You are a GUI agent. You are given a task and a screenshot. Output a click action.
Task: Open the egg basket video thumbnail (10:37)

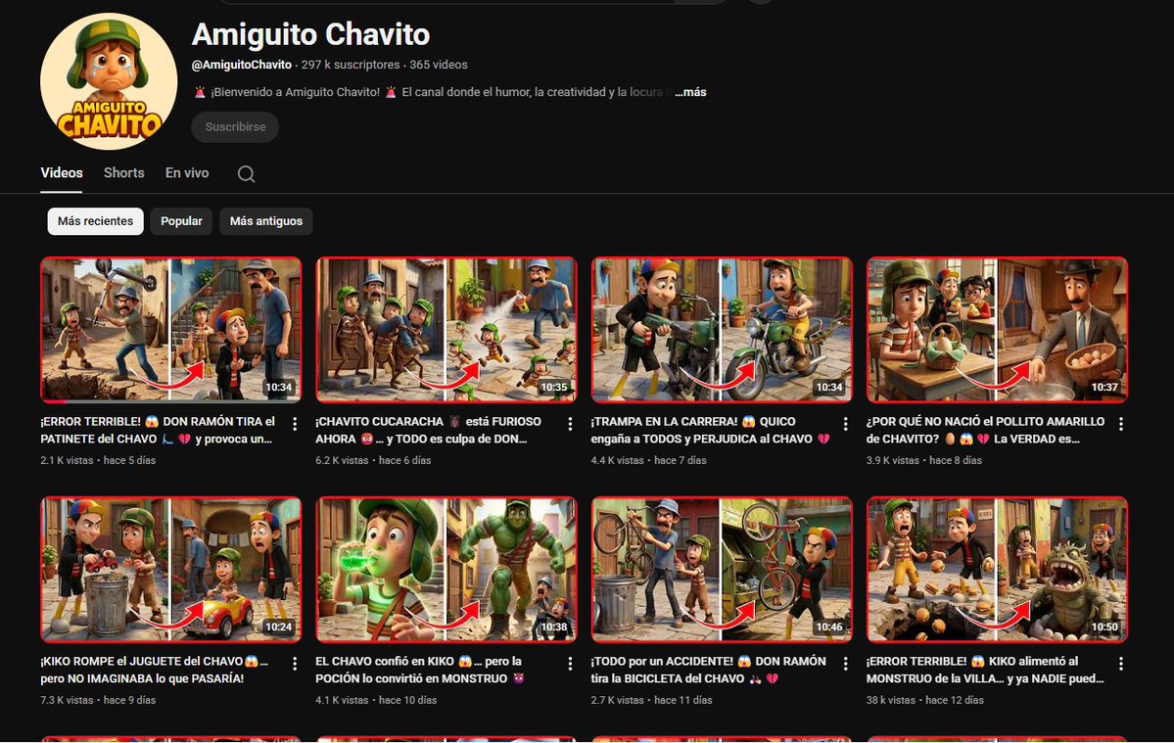click(997, 330)
